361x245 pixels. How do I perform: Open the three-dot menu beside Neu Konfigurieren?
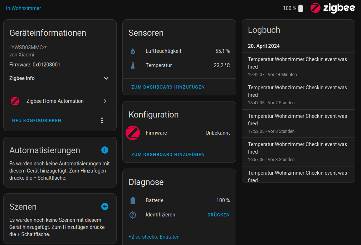[102, 121]
